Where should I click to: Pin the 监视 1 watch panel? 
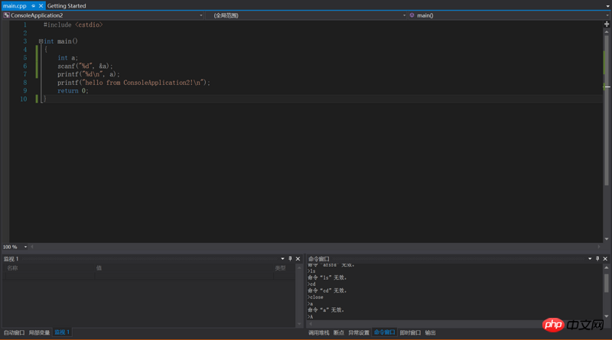pos(290,259)
